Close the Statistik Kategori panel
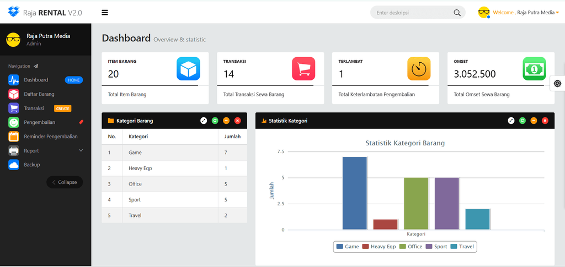 (545, 121)
